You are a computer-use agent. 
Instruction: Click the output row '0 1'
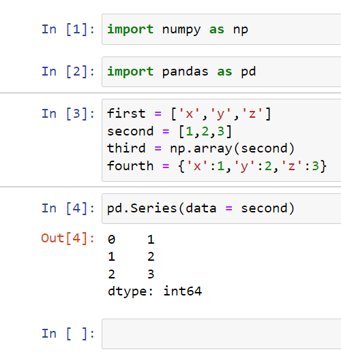click(x=131, y=240)
